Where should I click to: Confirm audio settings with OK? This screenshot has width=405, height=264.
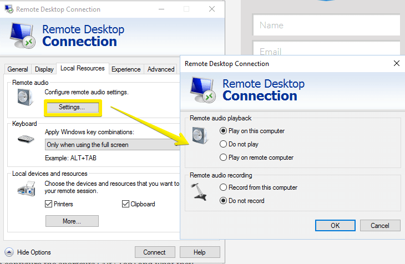pyautogui.click(x=335, y=226)
